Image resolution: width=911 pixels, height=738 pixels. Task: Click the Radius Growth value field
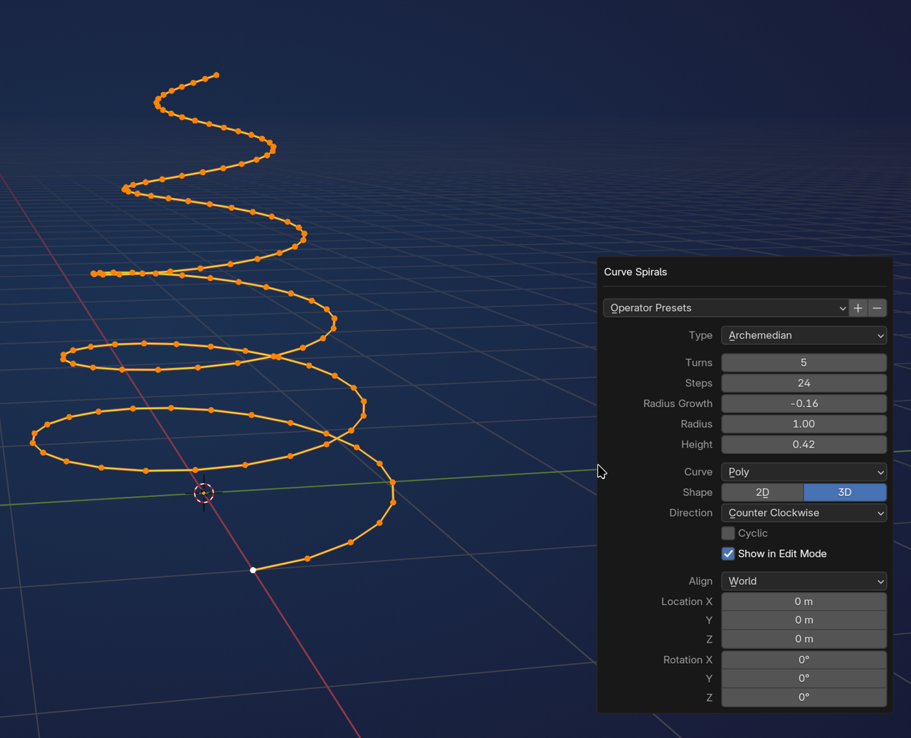804,404
